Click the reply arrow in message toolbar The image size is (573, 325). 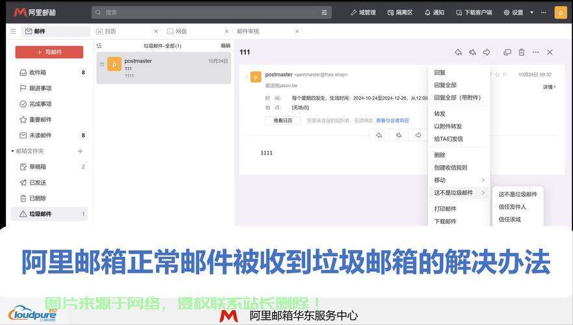pos(459,52)
